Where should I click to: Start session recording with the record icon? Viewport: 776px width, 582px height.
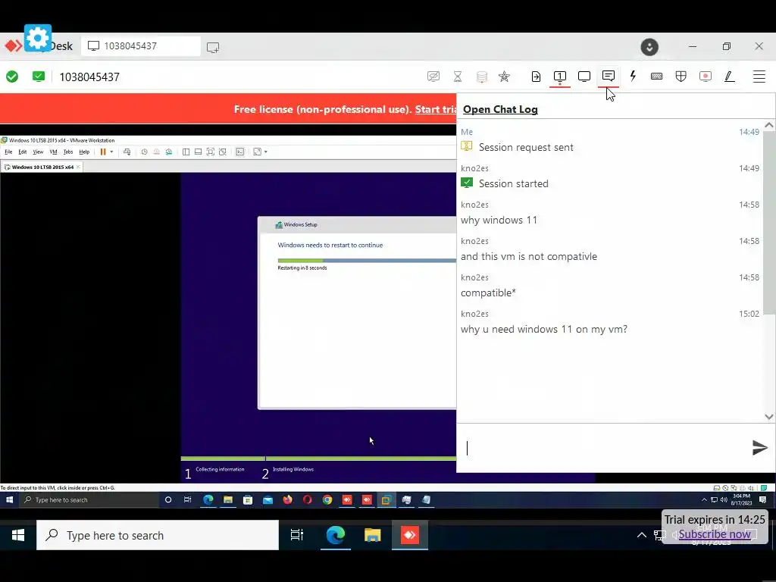[x=706, y=77]
